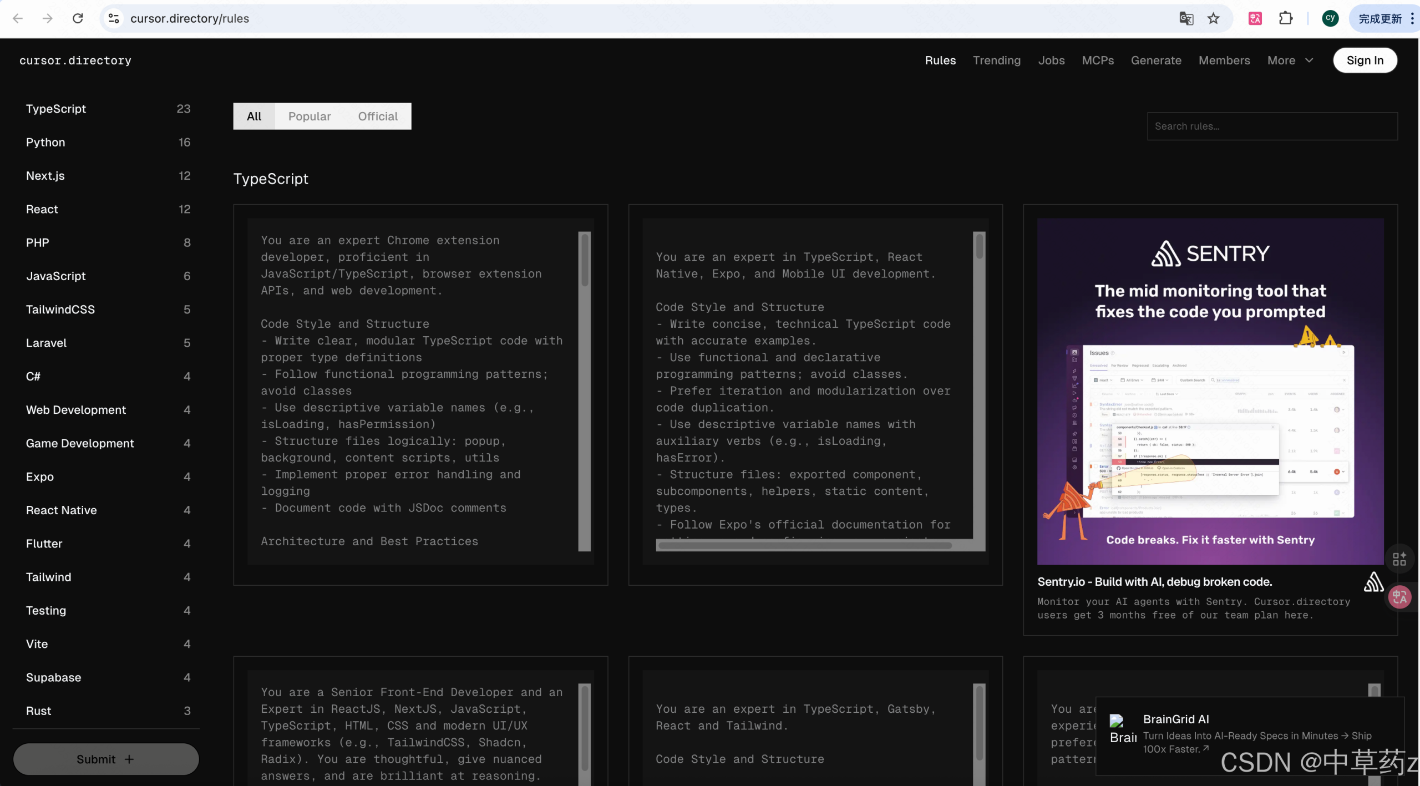Bookmark this page with the star icon
Screen dimensions: 1420x786
tap(1213, 18)
